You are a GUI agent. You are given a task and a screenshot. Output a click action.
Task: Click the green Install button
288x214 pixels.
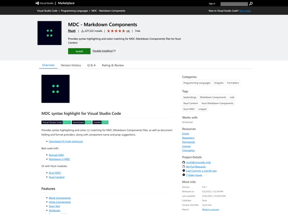click(x=79, y=51)
